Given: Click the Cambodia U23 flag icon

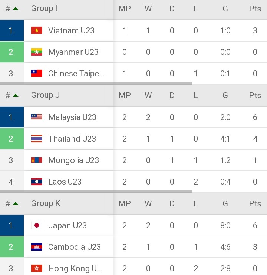Looking at the screenshot, I should (37, 247).
